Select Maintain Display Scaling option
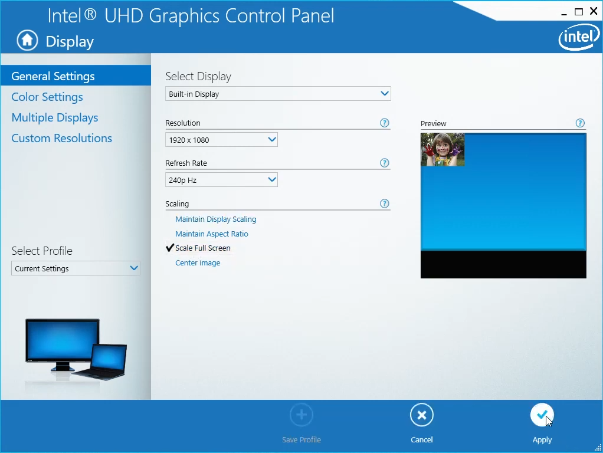603x453 pixels. coord(216,219)
